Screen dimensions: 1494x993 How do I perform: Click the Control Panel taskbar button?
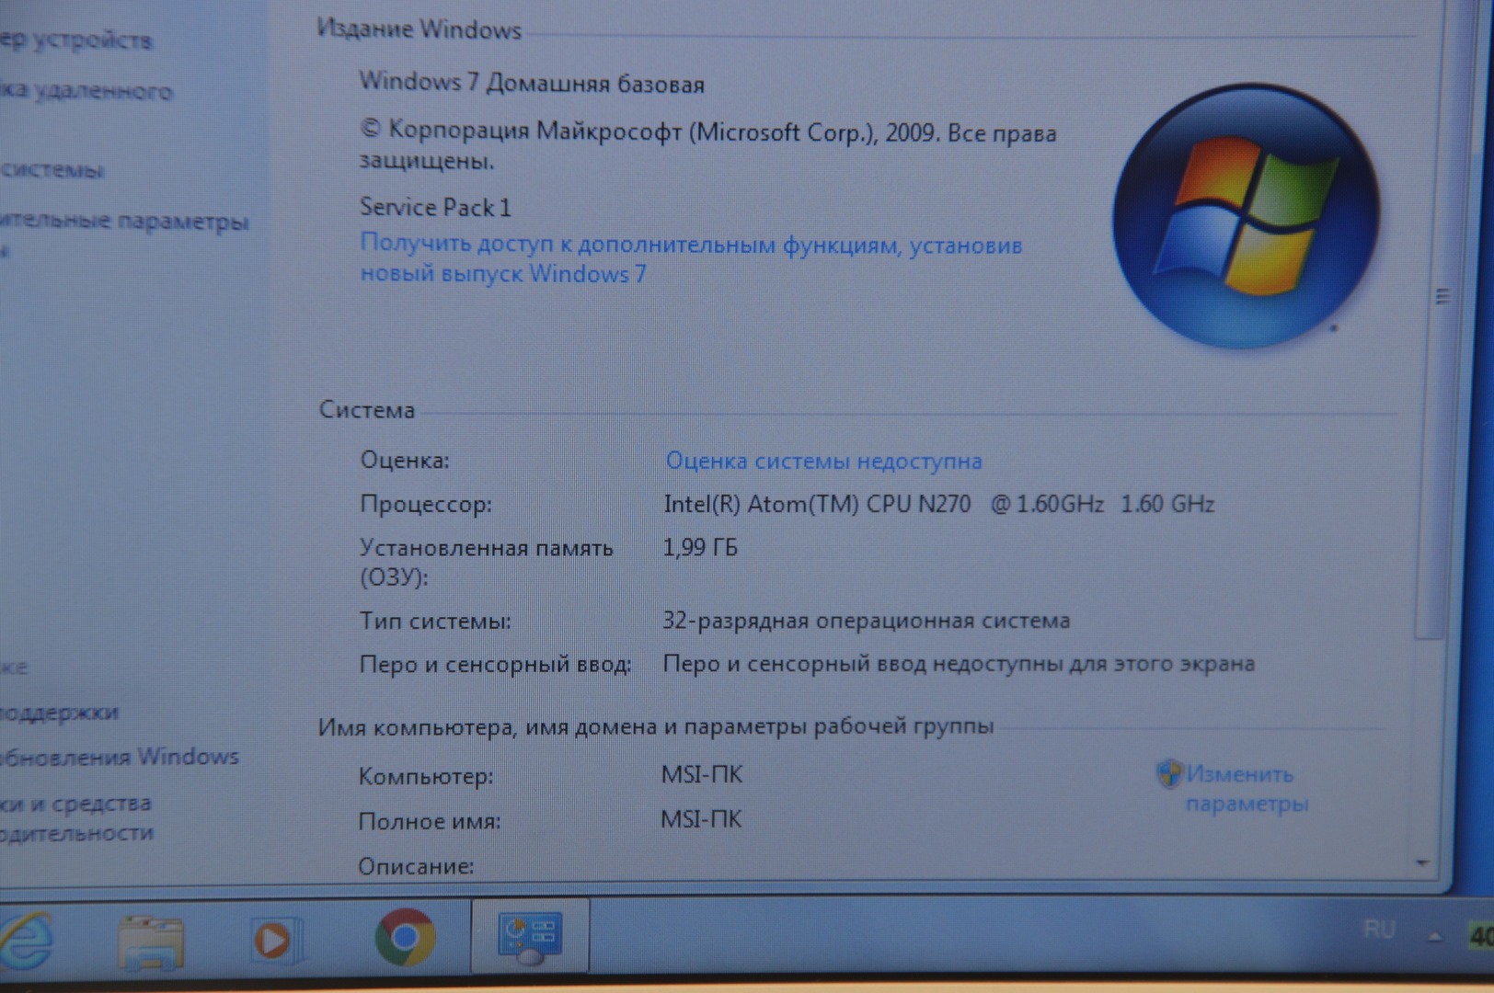coord(530,937)
